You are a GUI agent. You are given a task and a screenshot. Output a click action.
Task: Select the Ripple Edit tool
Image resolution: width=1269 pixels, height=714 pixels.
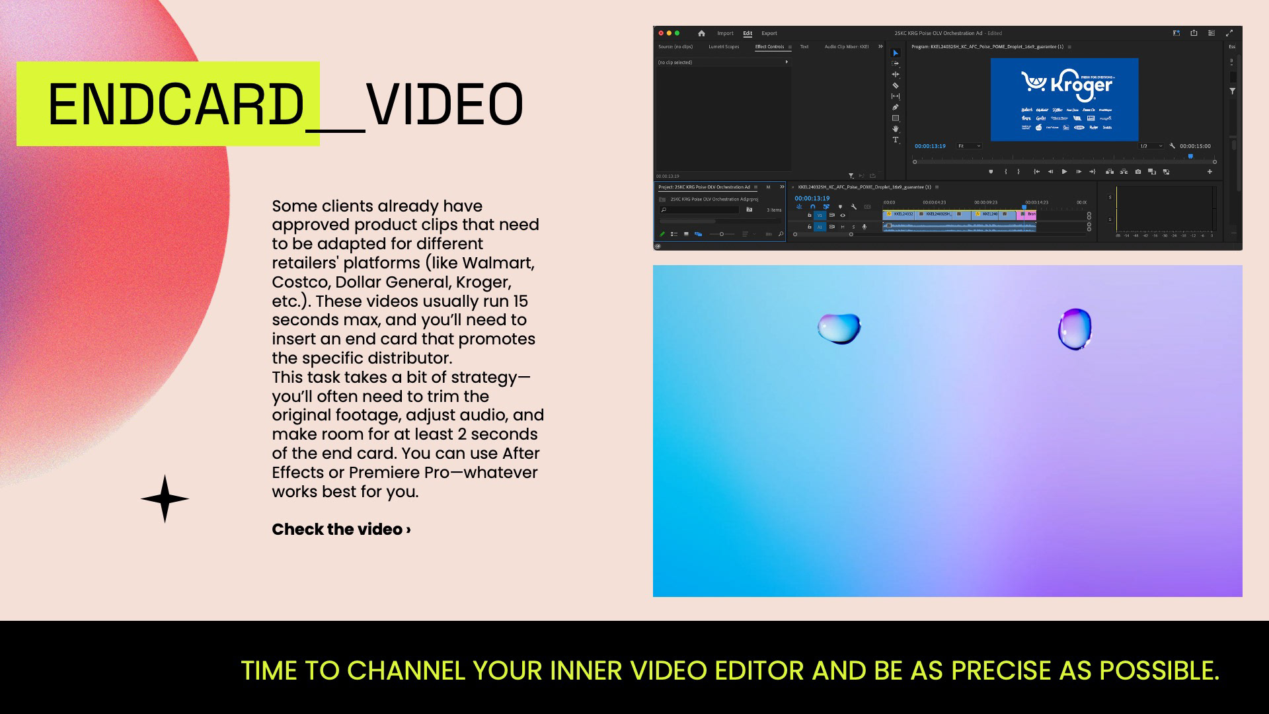pyautogui.click(x=896, y=74)
